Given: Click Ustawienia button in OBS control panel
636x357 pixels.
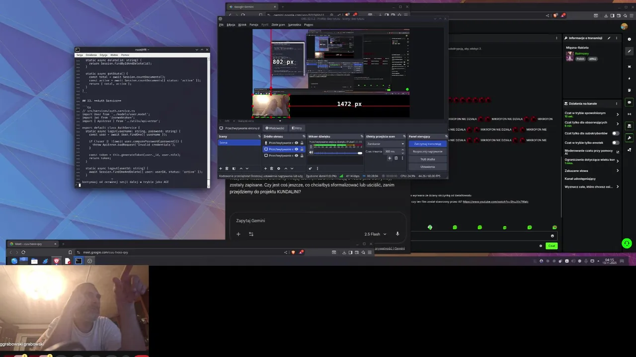Looking at the screenshot, I should point(427,167).
